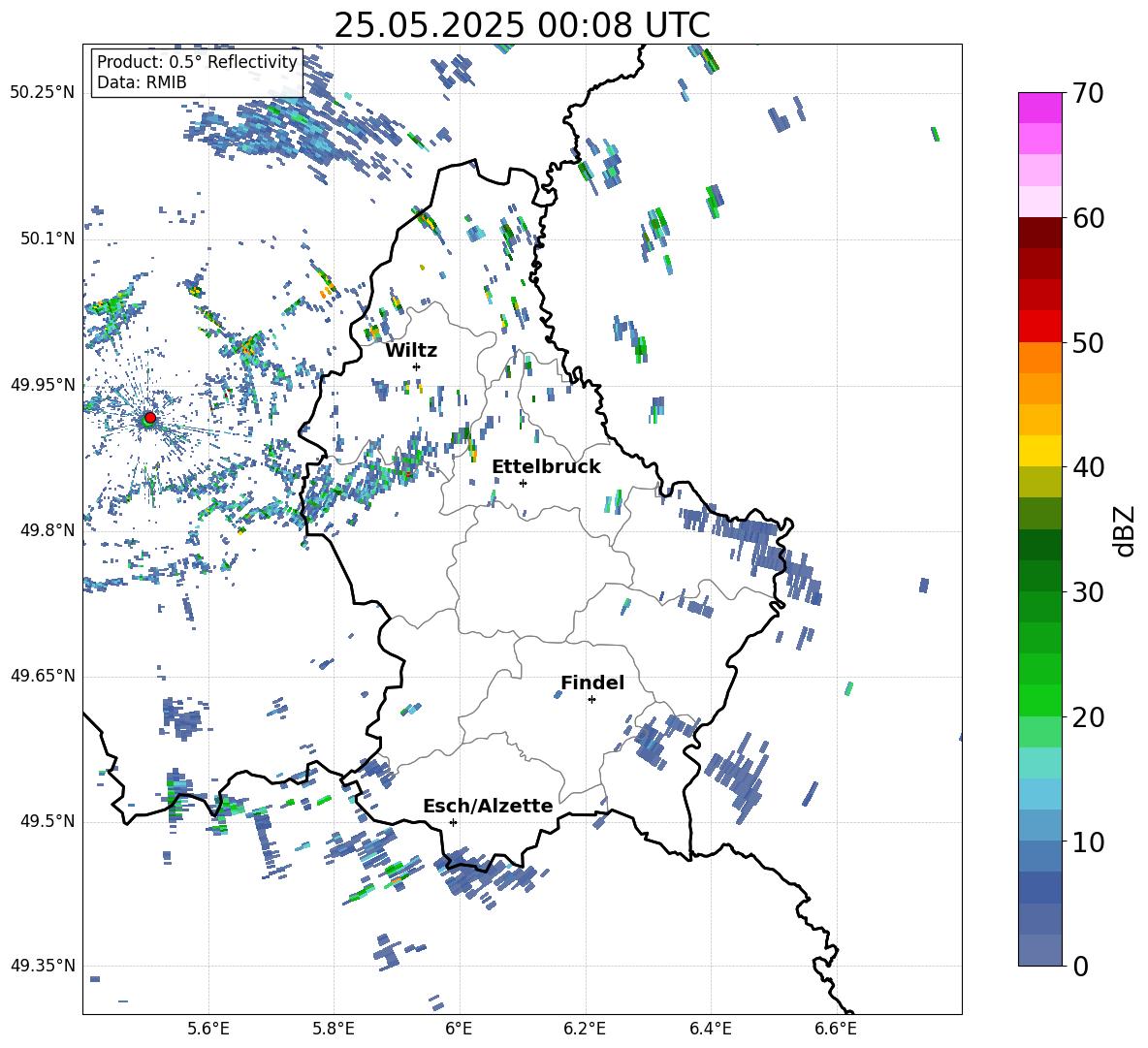Select the Ettelbruck city label

546,467
